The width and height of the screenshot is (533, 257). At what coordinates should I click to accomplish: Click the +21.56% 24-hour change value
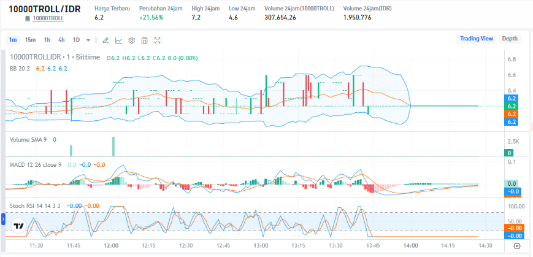pos(151,17)
